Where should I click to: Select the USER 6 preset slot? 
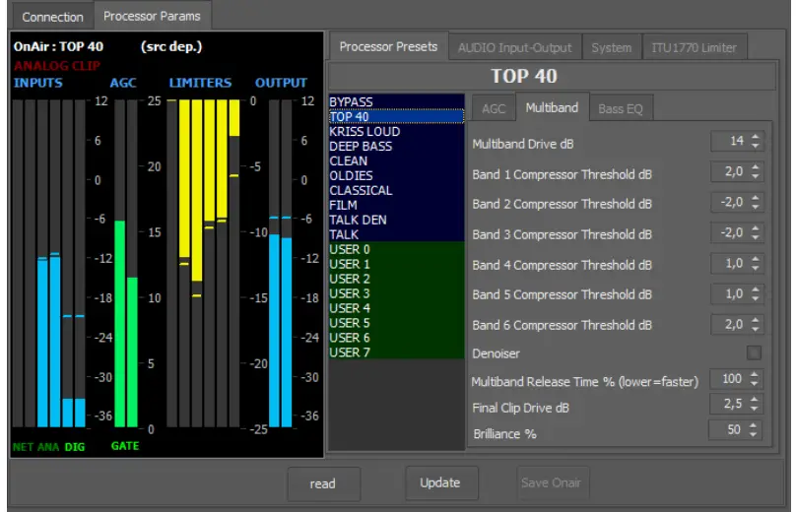click(396, 338)
